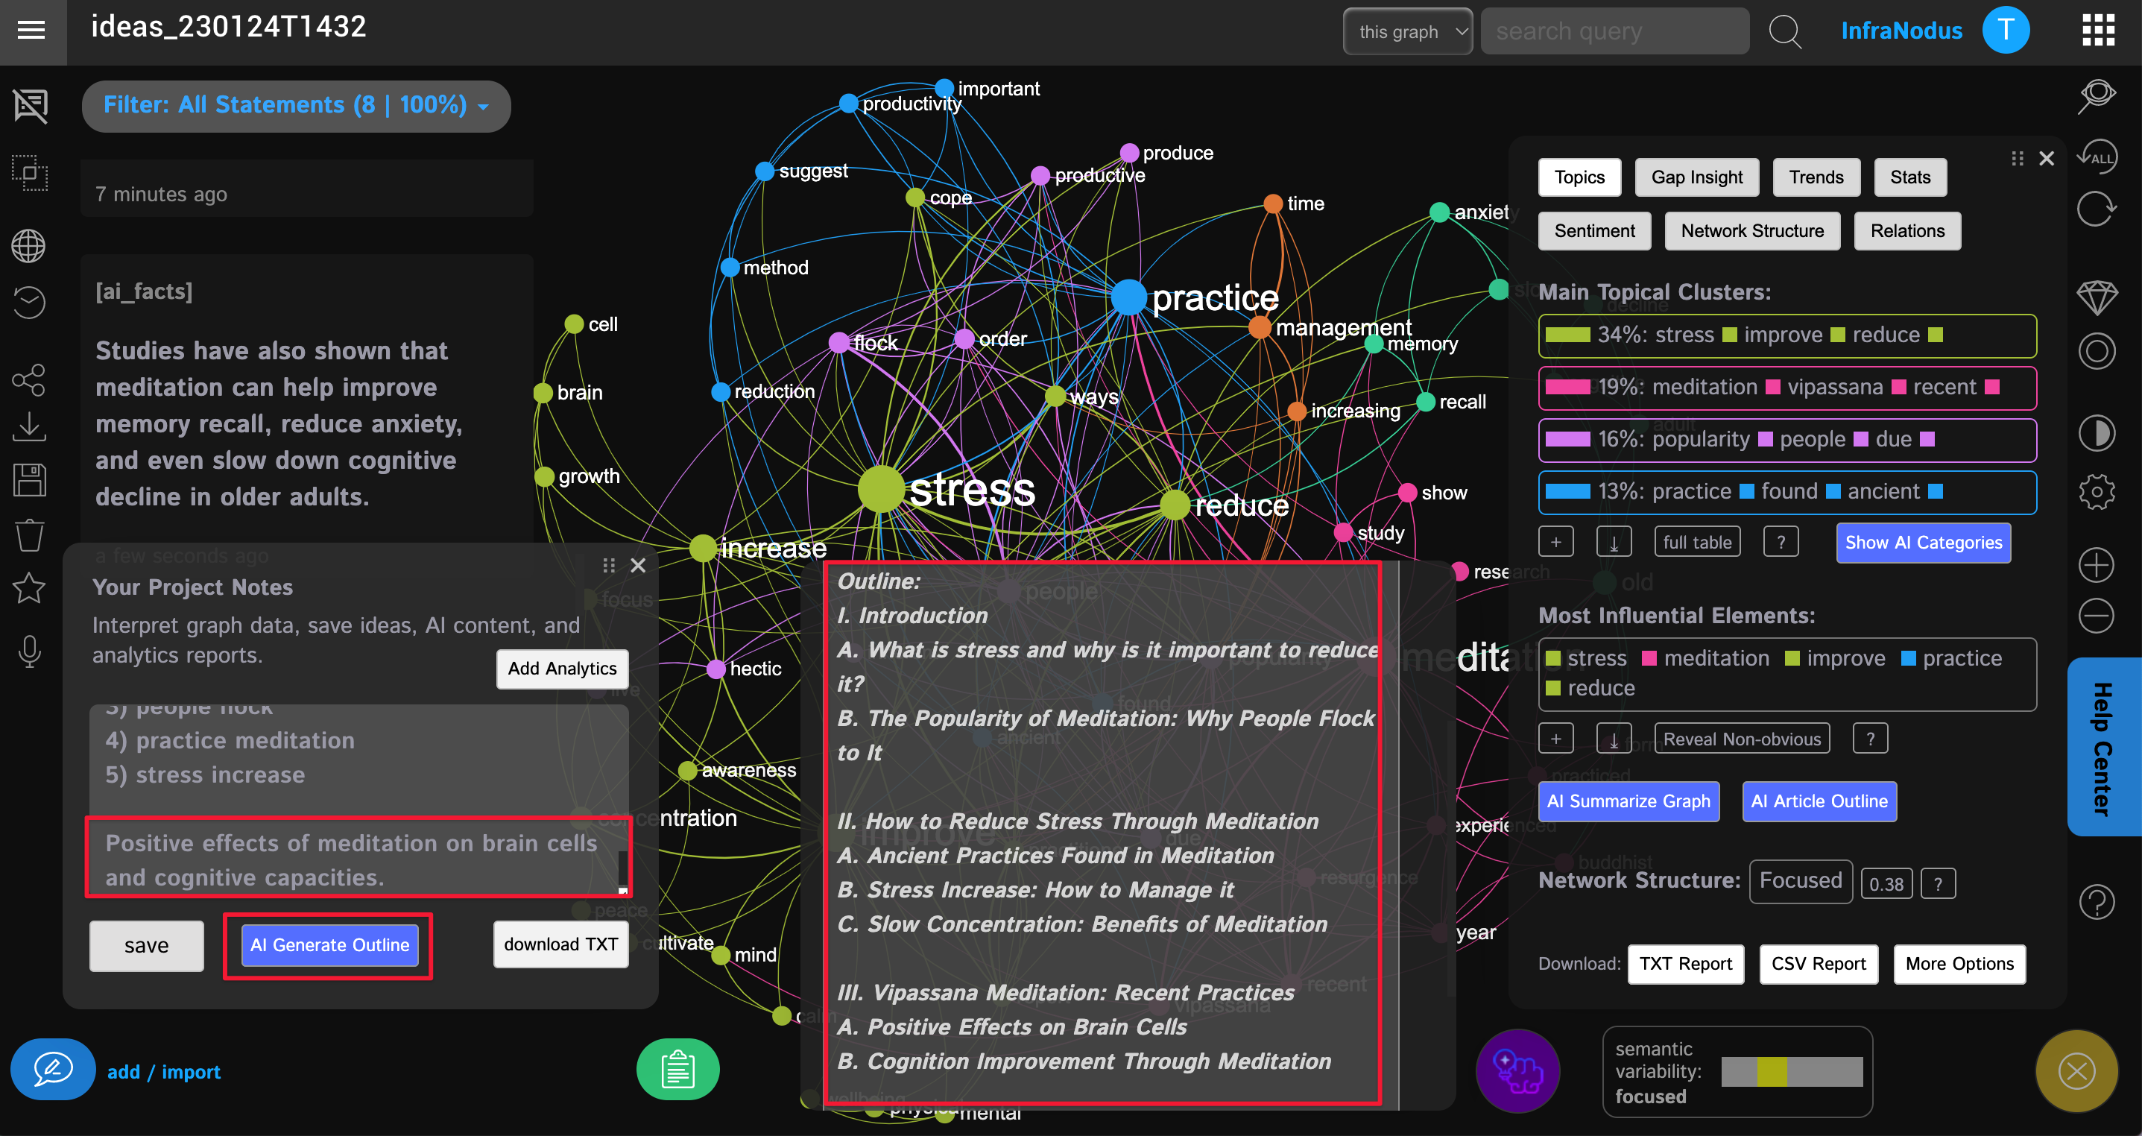Click Add Analytics in Project Notes
The width and height of the screenshot is (2142, 1136).
point(562,669)
